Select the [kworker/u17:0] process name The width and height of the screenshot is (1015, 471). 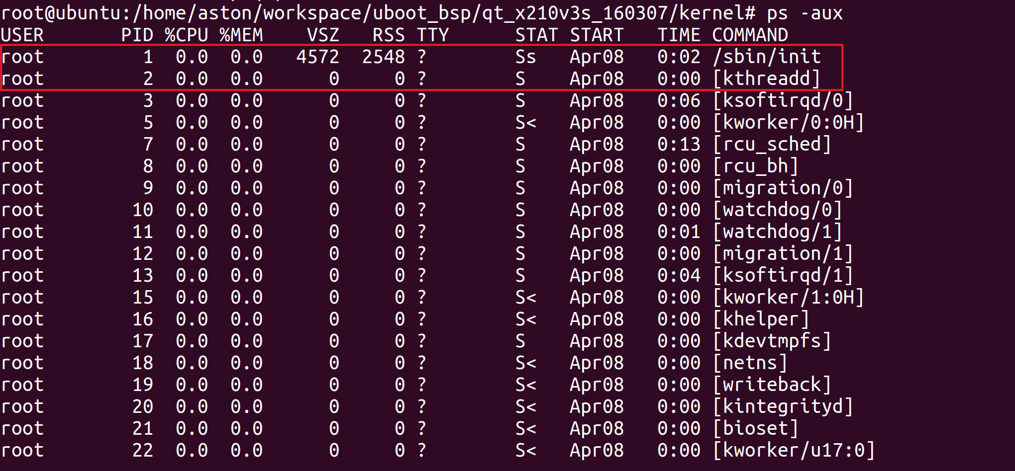[794, 450]
